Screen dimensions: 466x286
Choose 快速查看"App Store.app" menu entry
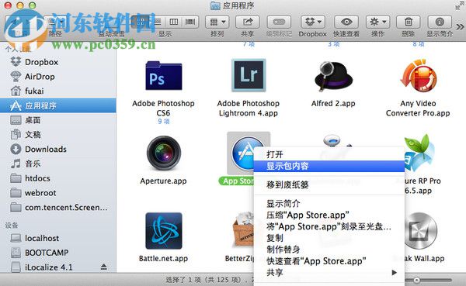pyautogui.click(x=329, y=261)
